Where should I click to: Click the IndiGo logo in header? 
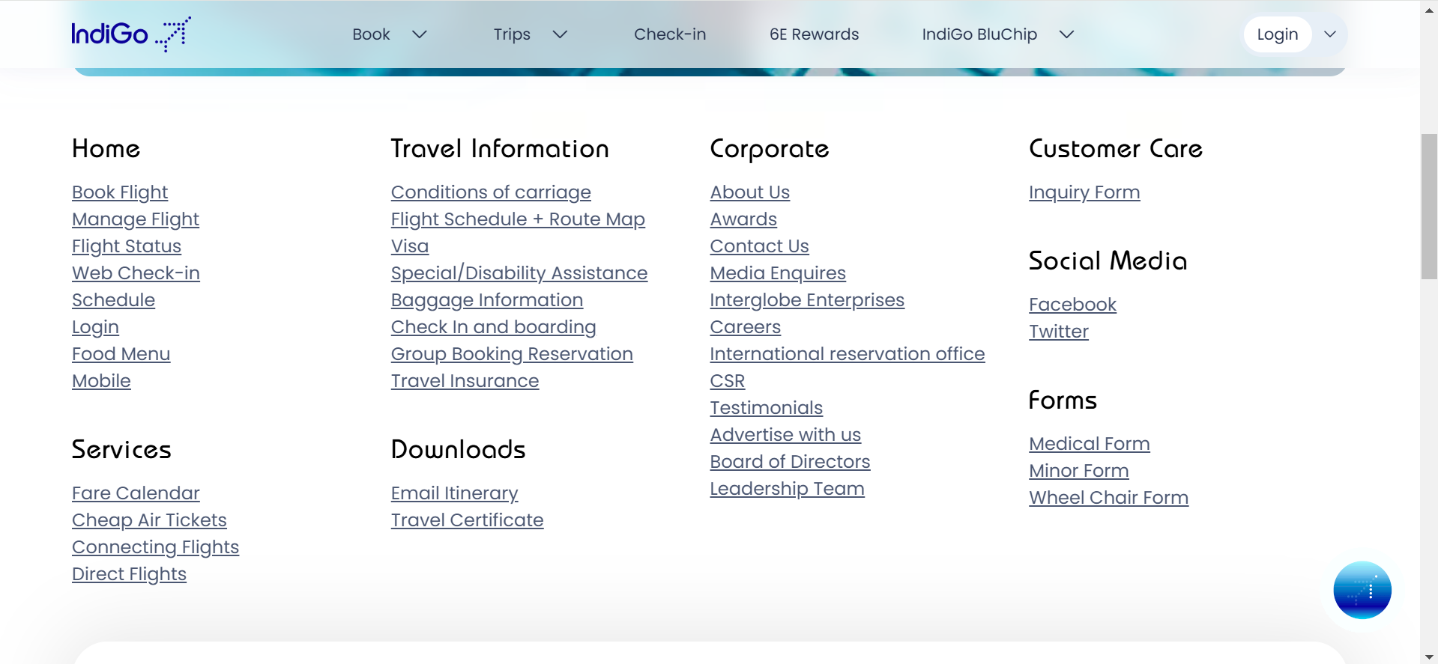131,34
